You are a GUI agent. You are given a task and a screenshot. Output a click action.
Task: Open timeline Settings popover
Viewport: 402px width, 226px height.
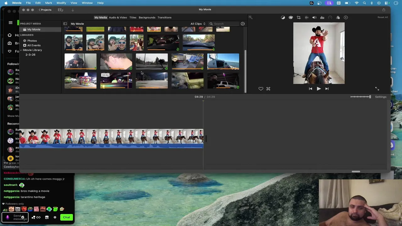(381, 97)
